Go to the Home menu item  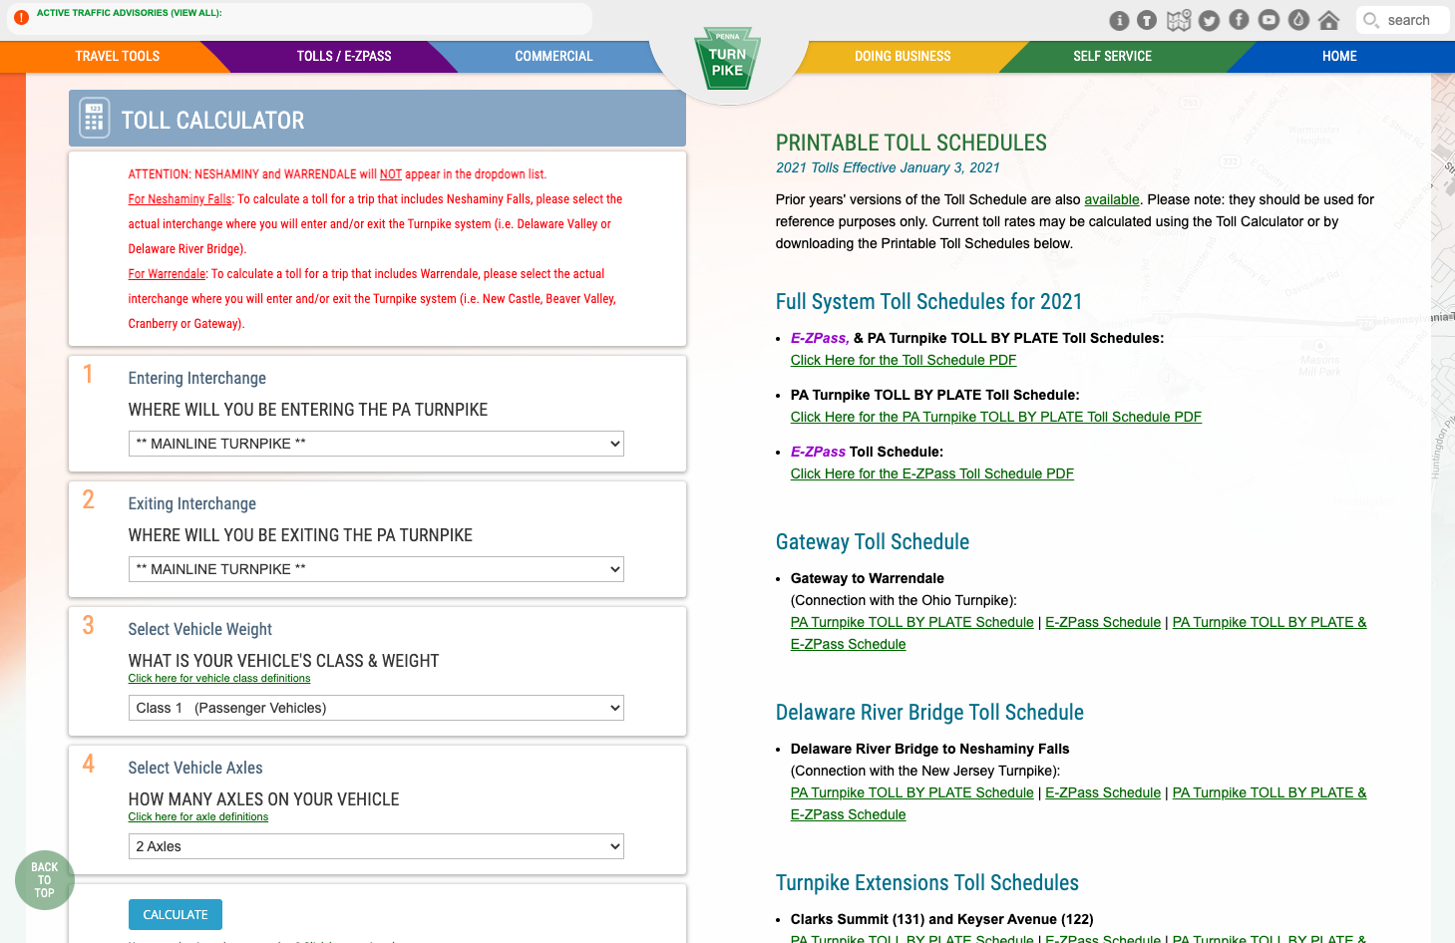pos(1339,57)
